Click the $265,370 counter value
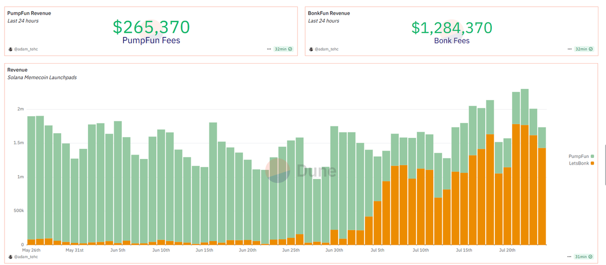This screenshot has height=265, width=606. tap(152, 27)
